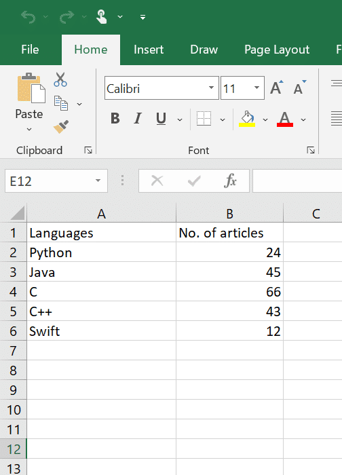The width and height of the screenshot is (342, 475).
Task: Toggle Bold formatting
Action: 115,119
